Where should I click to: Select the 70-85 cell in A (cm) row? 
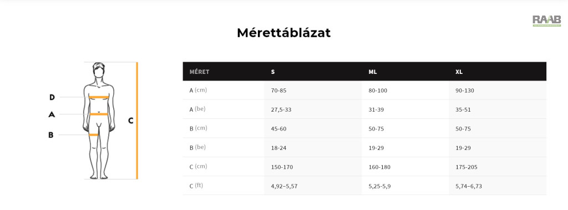(278, 91)
